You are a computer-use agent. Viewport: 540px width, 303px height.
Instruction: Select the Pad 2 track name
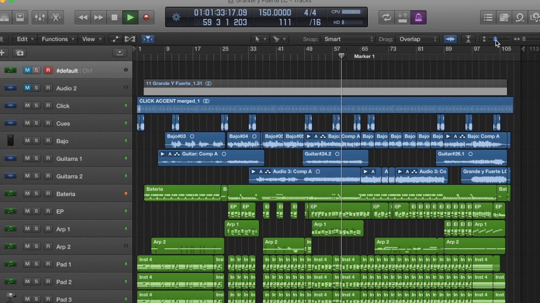[64, 282]
